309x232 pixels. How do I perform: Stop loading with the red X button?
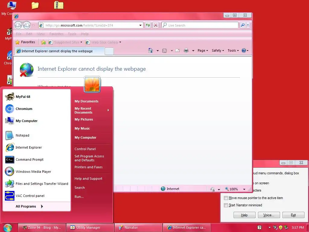pos(156,25)
